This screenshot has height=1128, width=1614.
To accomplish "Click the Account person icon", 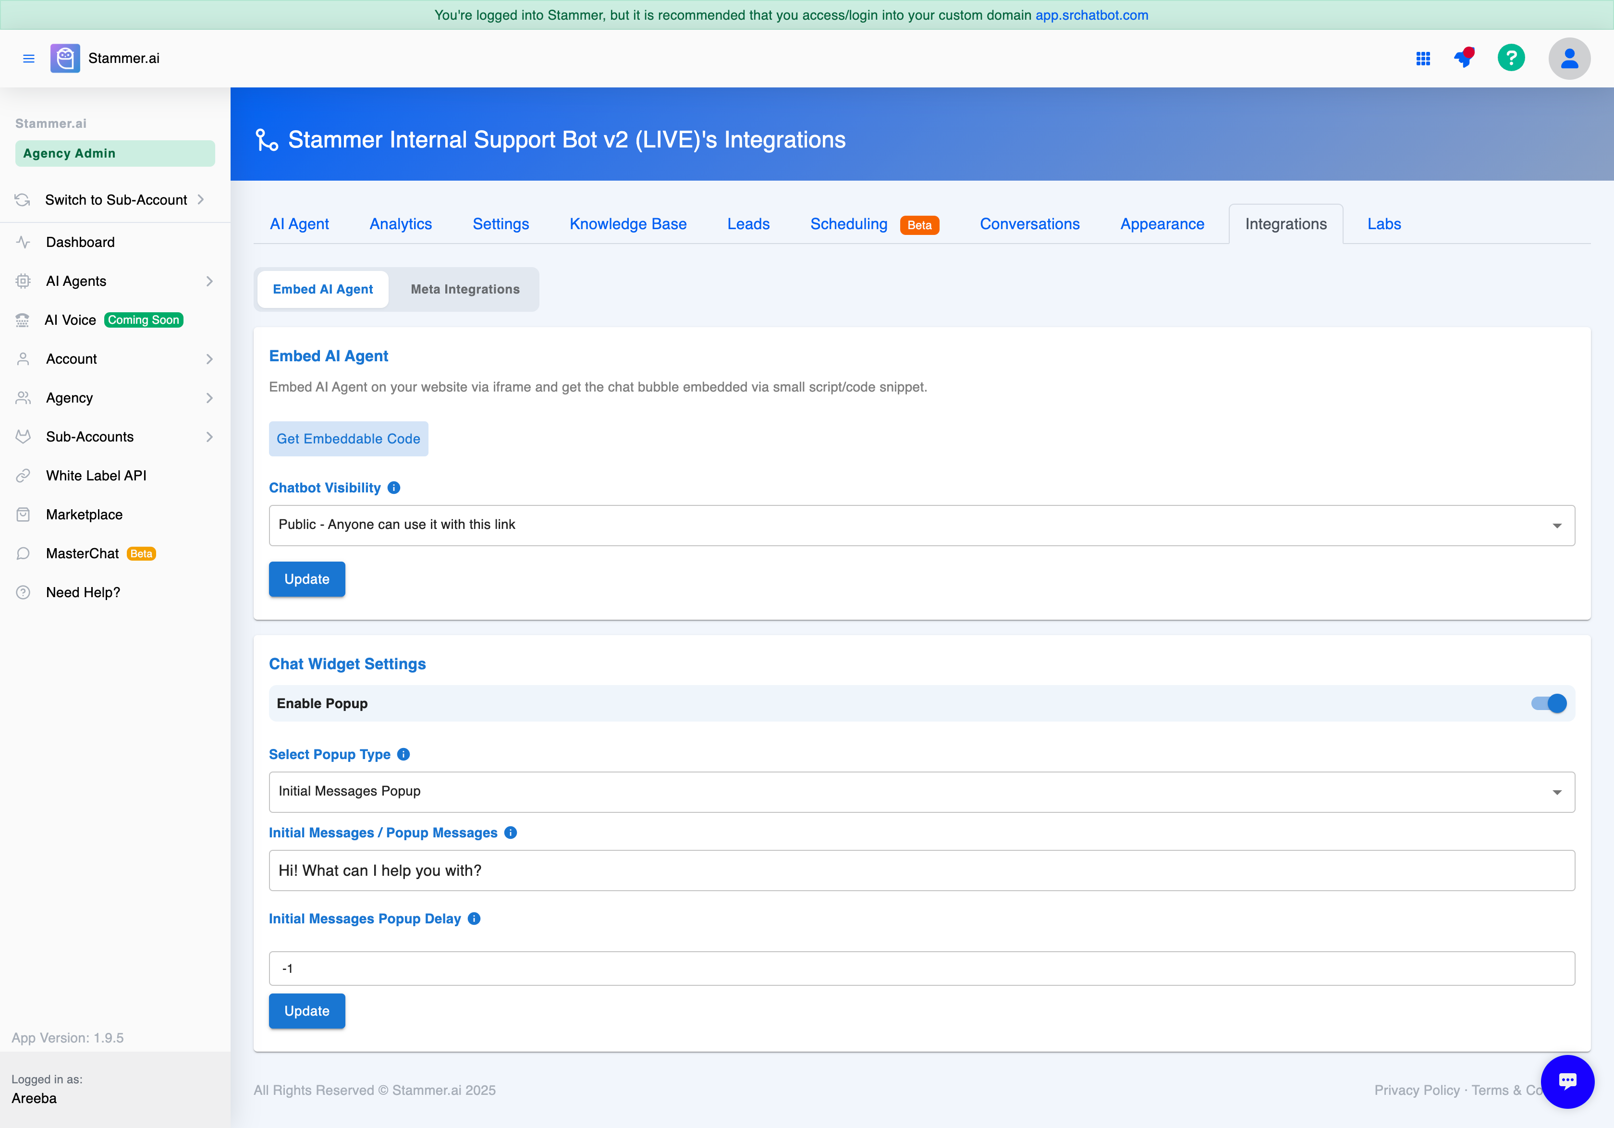I will [23, 359].
